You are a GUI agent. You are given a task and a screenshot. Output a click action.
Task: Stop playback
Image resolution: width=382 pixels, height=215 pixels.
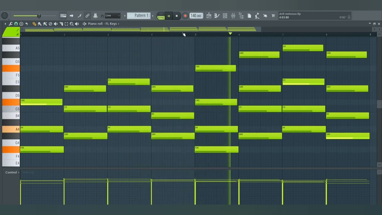176,16
